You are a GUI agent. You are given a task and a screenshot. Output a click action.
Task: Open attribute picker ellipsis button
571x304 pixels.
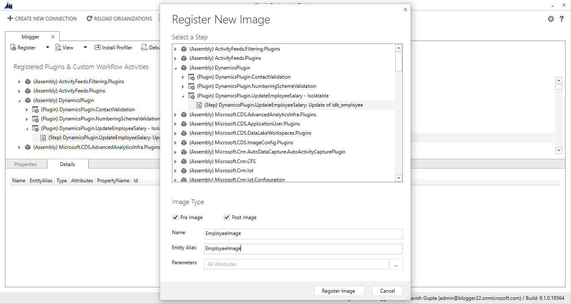pyautogui.click(x=396, y=264)
